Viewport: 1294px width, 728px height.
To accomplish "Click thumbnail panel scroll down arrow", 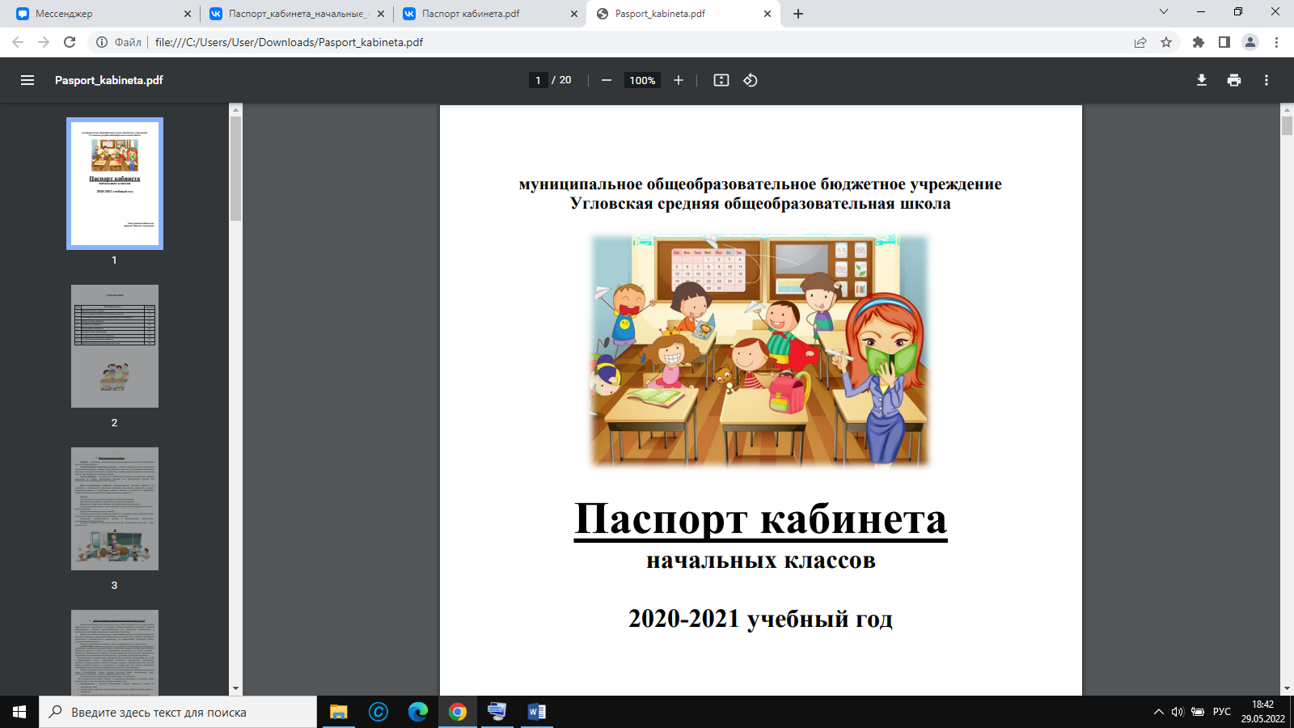I will 235,689.
